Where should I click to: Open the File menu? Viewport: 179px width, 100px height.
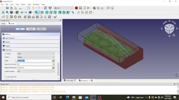2,4
